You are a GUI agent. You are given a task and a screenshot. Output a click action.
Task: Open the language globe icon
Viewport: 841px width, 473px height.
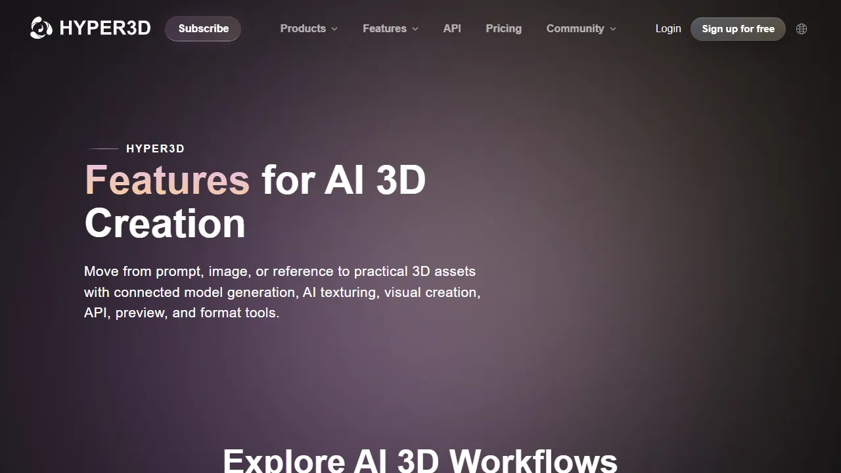tap(802, 29)
